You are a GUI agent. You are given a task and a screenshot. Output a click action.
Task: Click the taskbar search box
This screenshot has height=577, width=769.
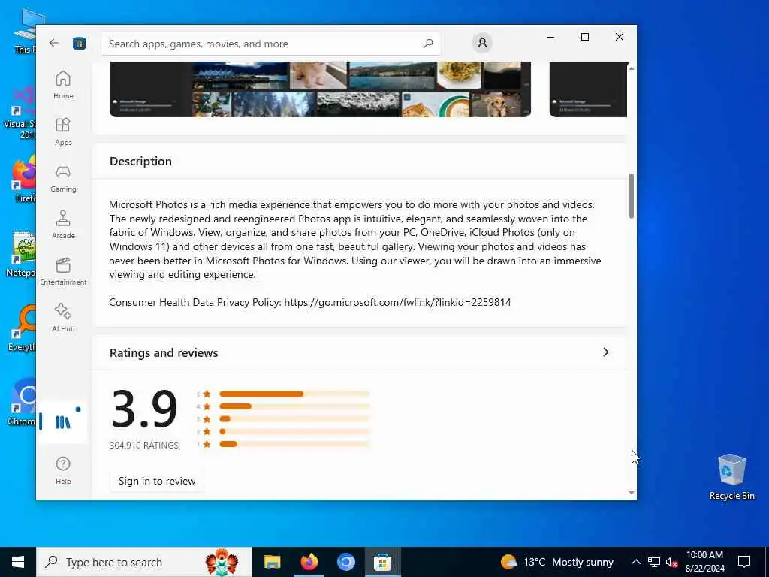[144, 562]
